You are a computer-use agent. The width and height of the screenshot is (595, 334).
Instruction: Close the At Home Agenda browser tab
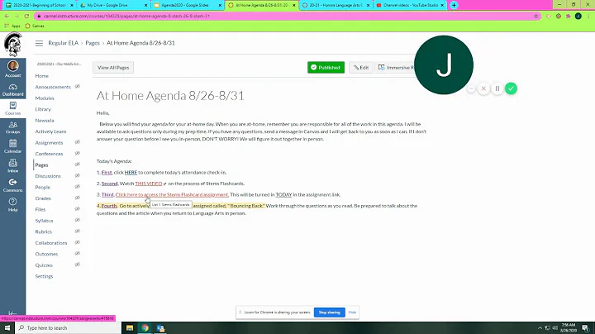[x=293, y=5]
